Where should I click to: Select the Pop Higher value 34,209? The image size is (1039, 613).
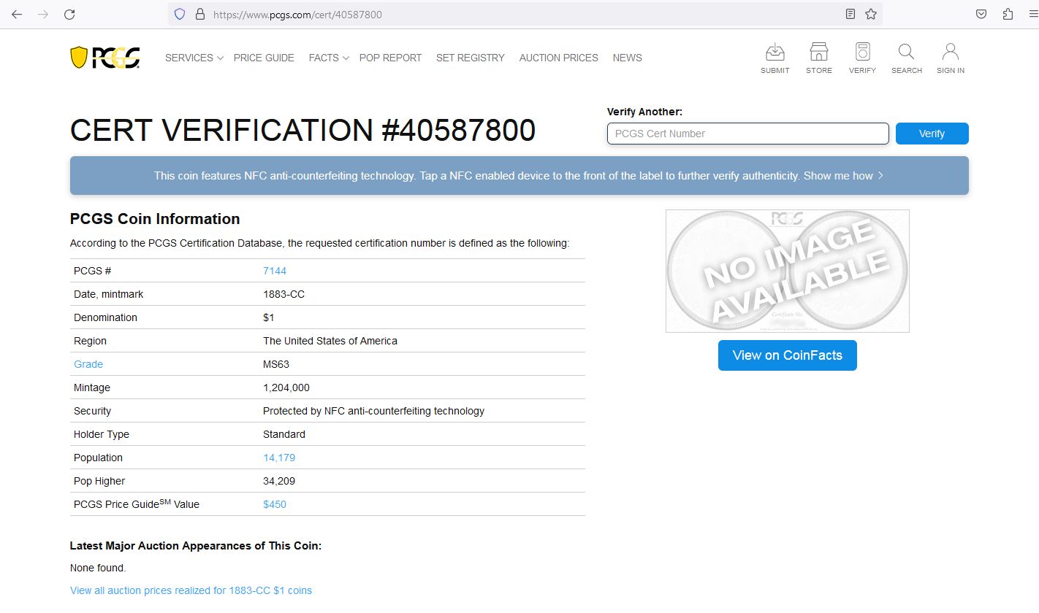(x=279, y=481)
